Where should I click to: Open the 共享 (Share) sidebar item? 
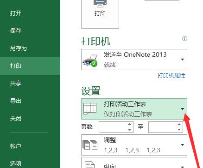point(16,84)
